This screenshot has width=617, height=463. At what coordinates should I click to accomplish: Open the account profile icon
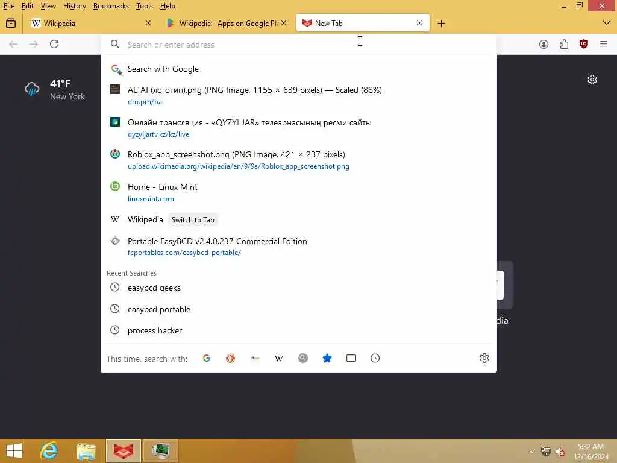[x=543, y=44]
